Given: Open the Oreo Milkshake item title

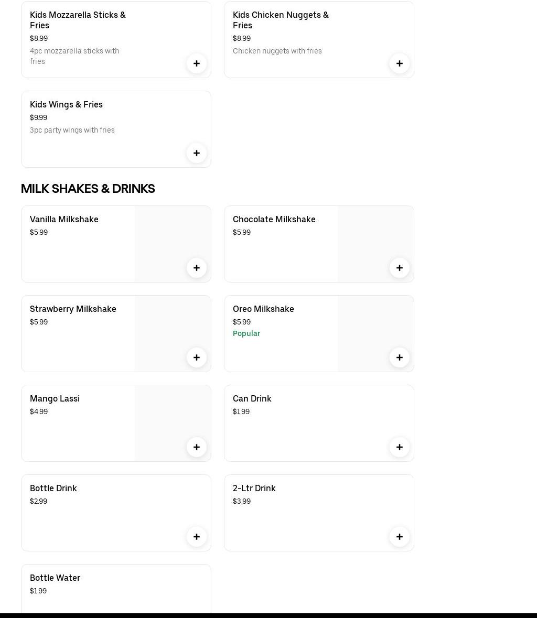Looking at the screenshot, I should 263,309.
